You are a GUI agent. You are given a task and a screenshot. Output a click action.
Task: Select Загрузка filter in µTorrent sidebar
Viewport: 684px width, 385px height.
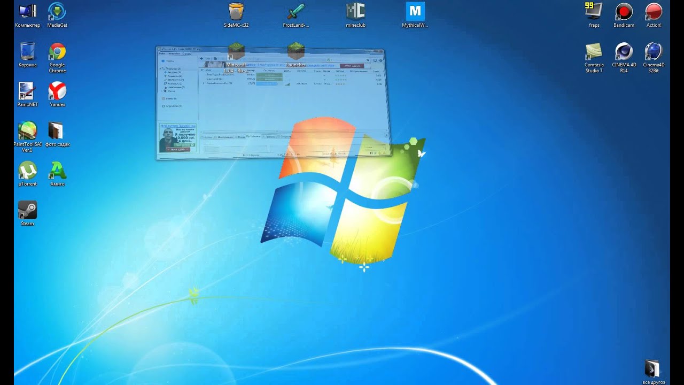click(173, 72)
